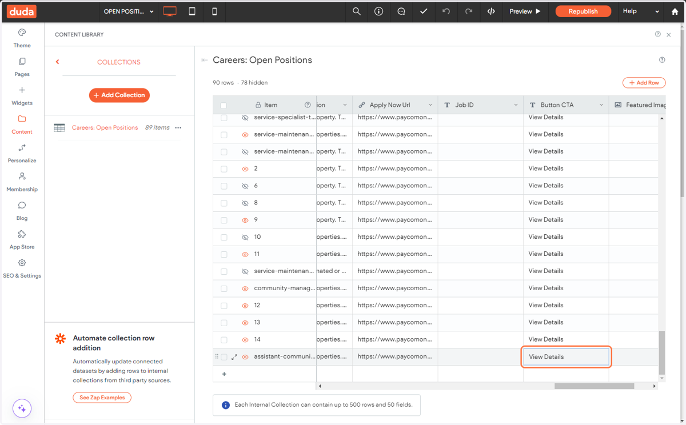The width and height of the screenshot is (686, 425).
Task: Open the truncated 'ion' column menu
Action: point(345,105)
